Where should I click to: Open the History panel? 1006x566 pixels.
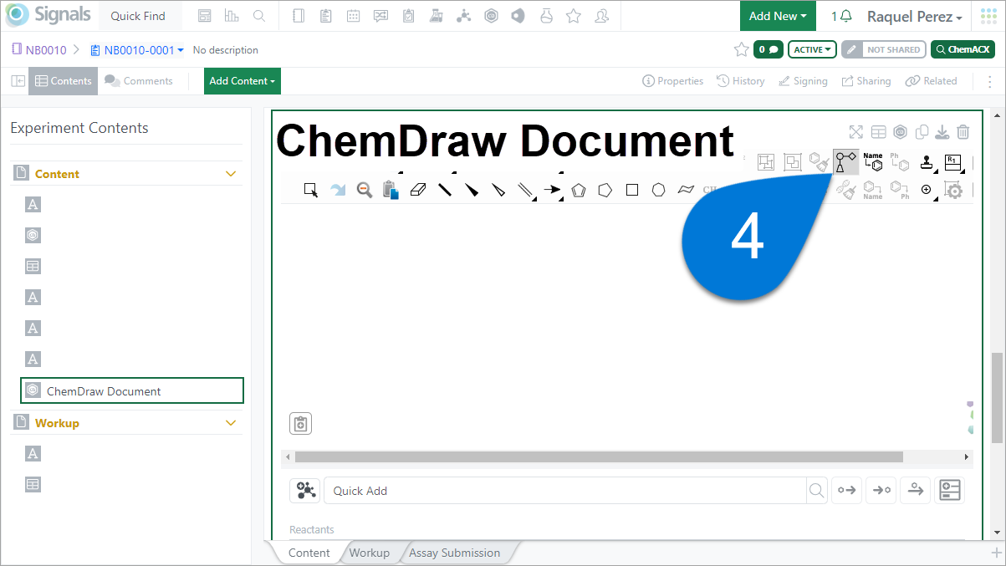coord(741,81)
